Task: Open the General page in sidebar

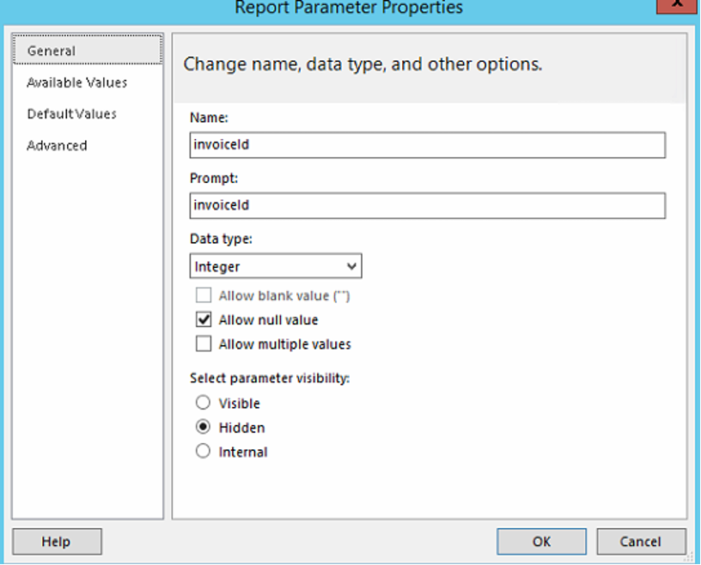Action: click(52, 51)
